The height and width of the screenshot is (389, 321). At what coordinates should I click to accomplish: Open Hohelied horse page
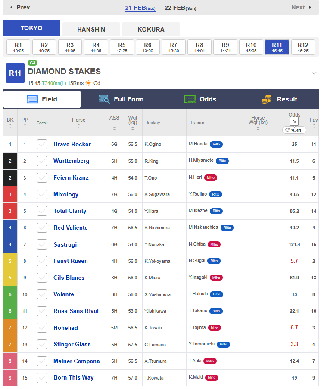[65, 328]
